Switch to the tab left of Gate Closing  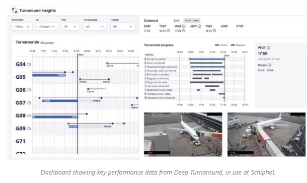[177, 20]
